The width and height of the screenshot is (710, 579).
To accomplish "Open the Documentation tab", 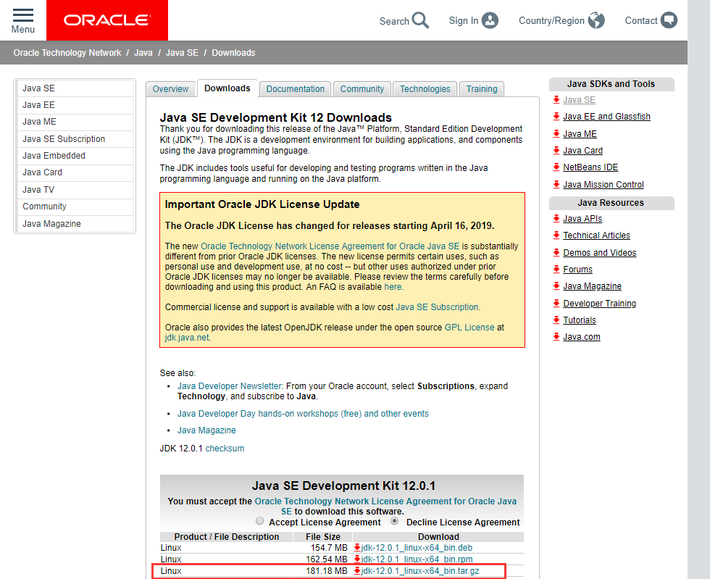I will tap(296, 89).
